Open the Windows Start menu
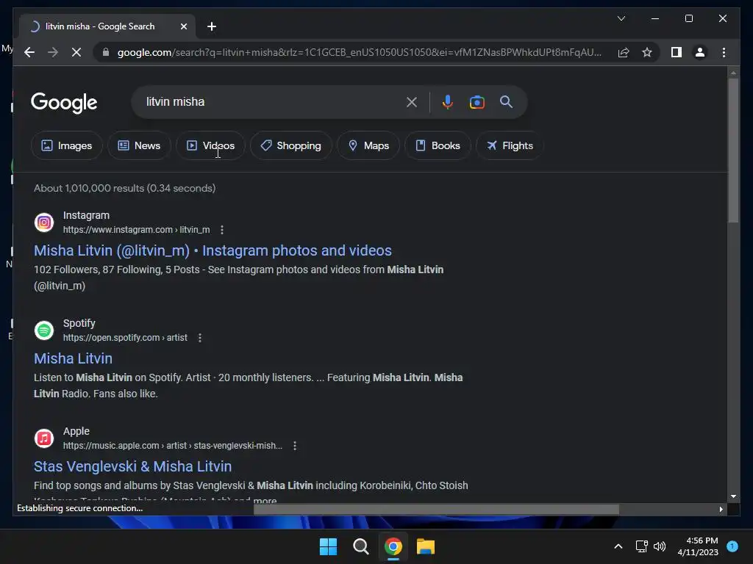This screenshot has width=753, height=564. [x=329, y=546]
